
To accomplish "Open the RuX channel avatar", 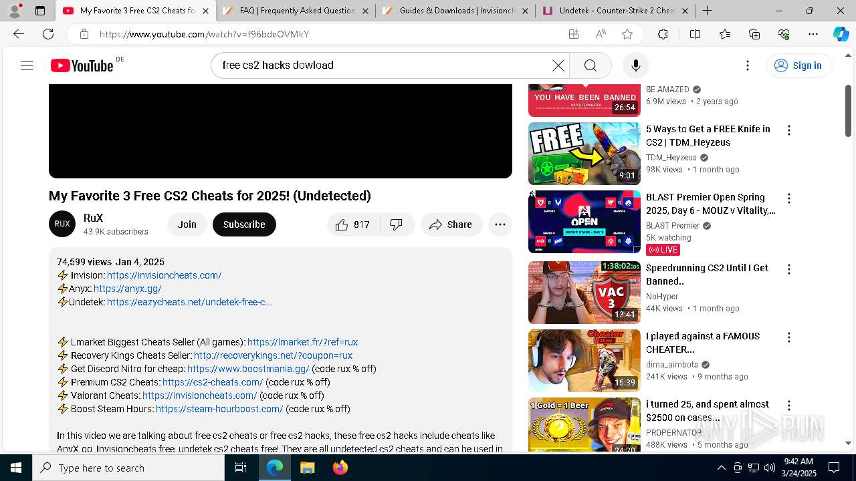I will point(62,224).
